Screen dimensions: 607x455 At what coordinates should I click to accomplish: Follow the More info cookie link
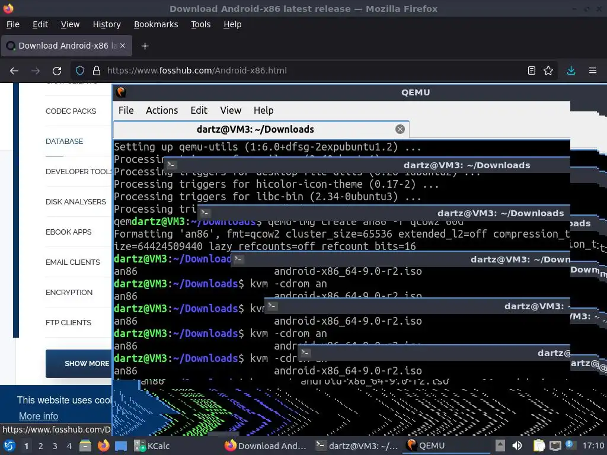(x=39, y=416)
